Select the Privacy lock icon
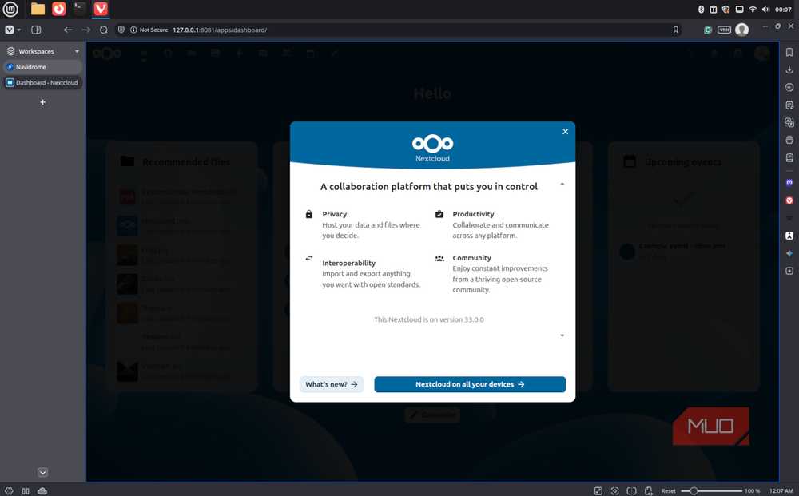This screenshot has width=799, height=496. 308,214
